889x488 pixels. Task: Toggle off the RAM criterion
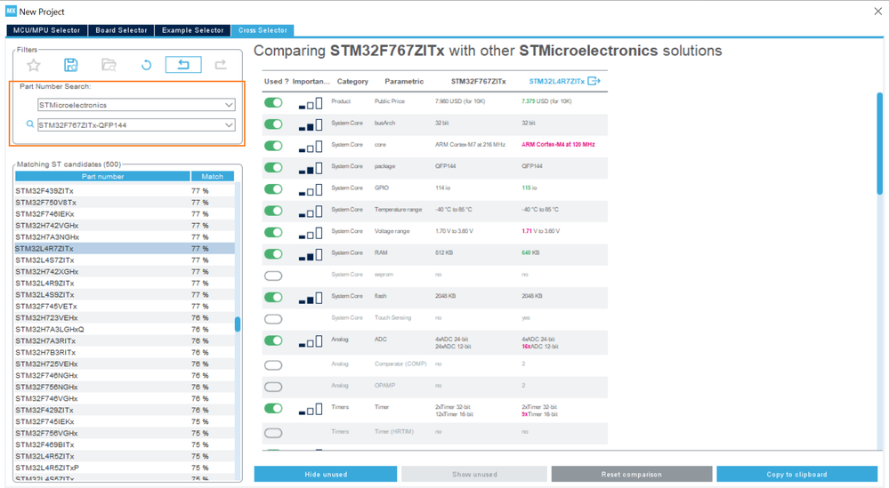pos(273,254)
